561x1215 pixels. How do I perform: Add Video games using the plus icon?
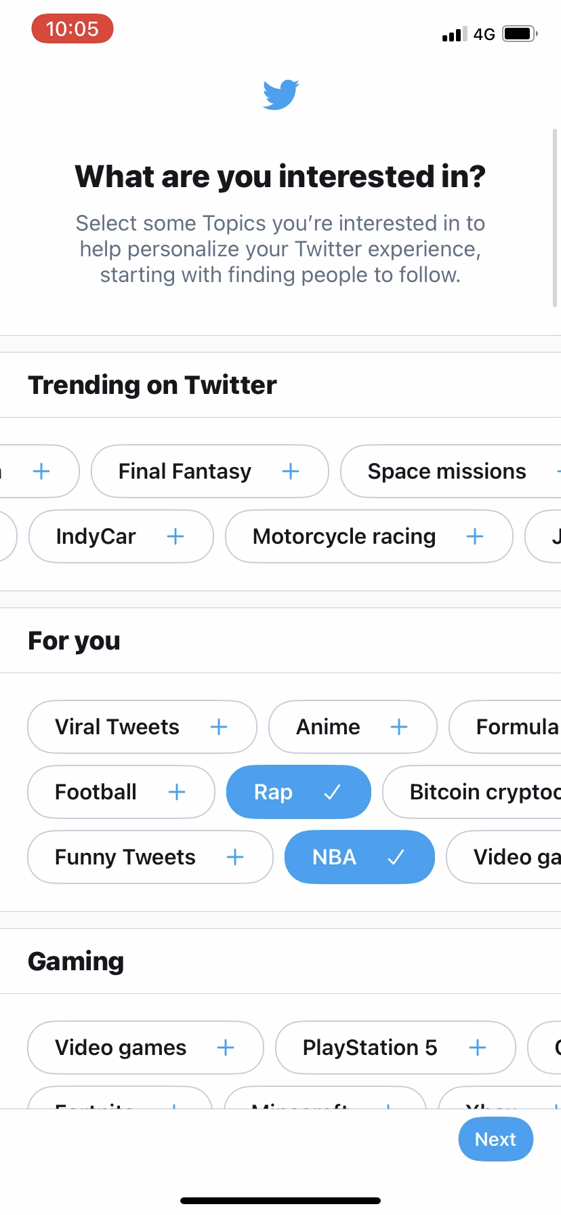[x=225, y=1047]
